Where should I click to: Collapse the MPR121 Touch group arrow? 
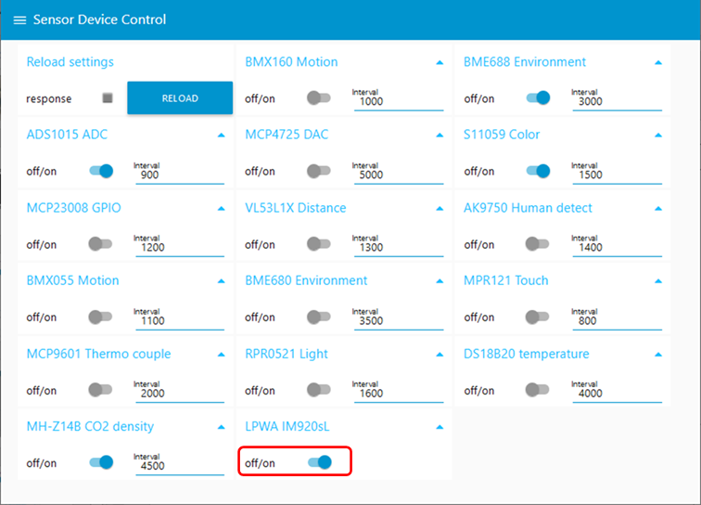658,280
